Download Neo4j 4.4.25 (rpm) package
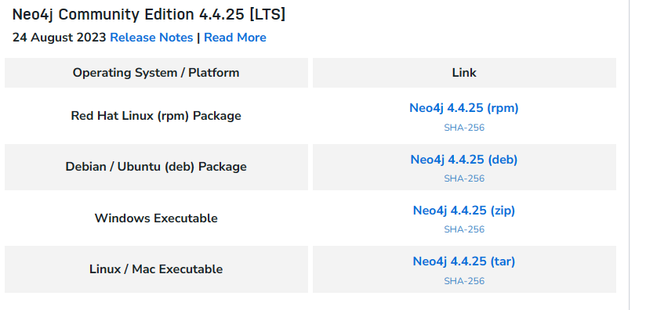 coord(464,108)
